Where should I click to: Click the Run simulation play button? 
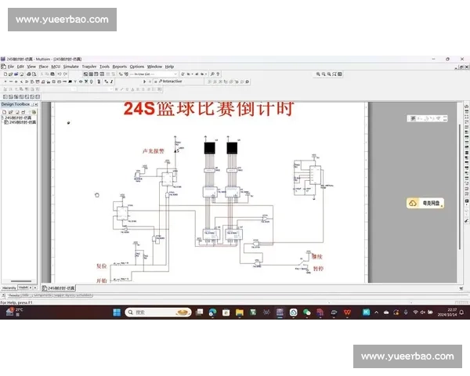[144, 81]
